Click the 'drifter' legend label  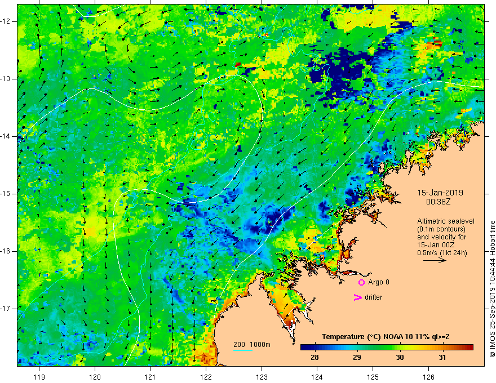(373, 297)
